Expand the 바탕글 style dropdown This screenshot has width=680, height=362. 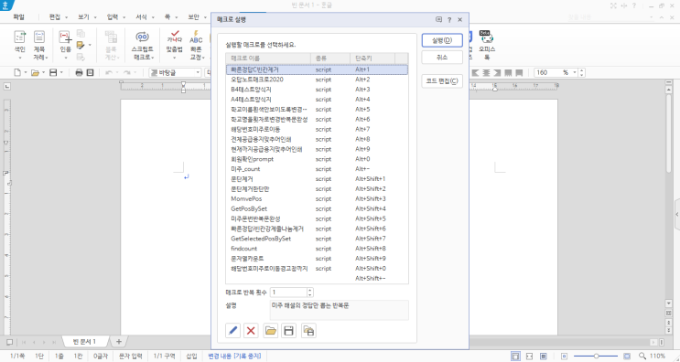click(x=198, y=73)
